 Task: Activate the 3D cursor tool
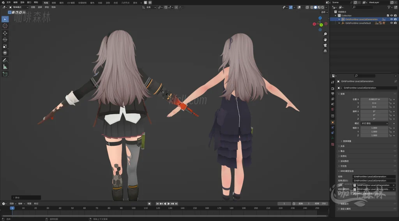tap(5, 26)
